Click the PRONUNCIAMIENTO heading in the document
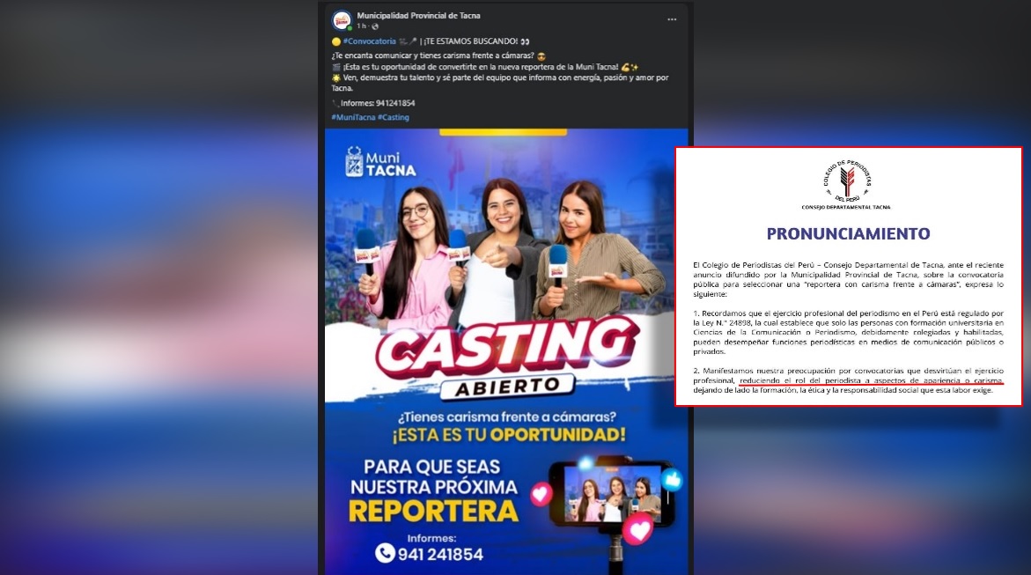1031x575 pixels. [x=848, y=233]
